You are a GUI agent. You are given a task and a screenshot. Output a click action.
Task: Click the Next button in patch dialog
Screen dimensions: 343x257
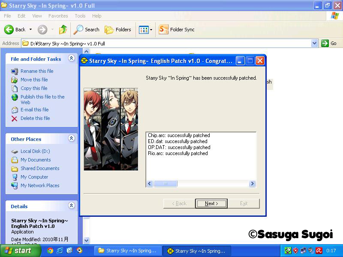pyautogui.click(x=211, y=203)
